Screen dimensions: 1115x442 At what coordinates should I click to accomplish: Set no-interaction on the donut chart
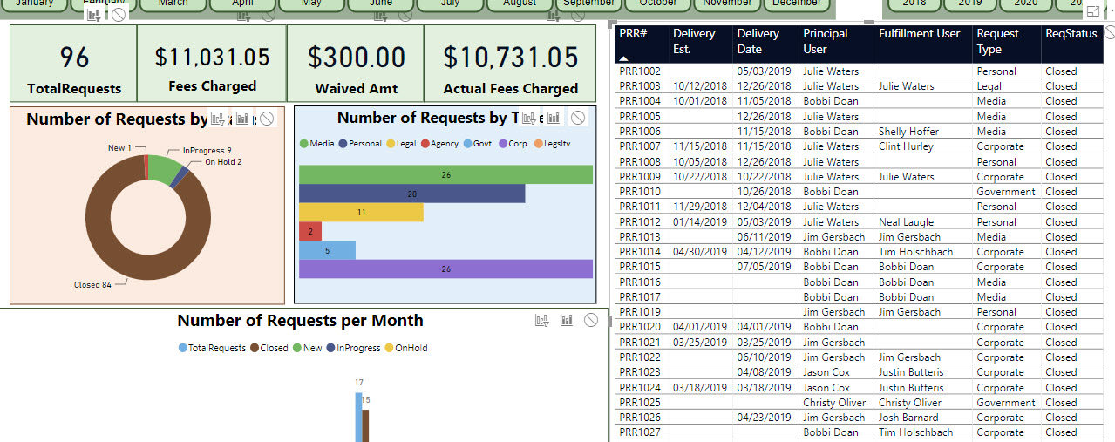coord(266,119)
